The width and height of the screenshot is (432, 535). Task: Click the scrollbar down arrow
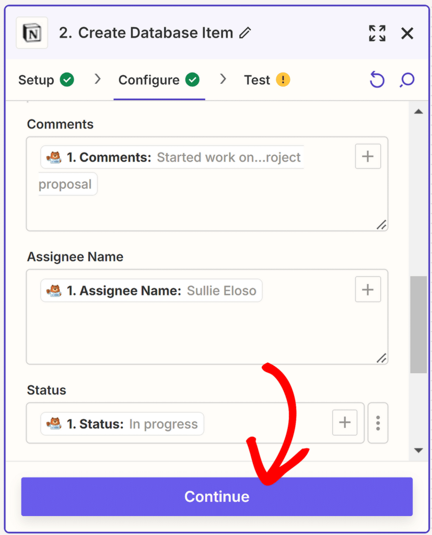point(418,450)
